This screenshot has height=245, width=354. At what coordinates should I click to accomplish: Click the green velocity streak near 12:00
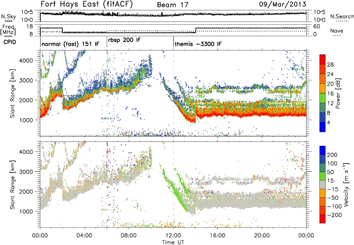coord(175,190)
